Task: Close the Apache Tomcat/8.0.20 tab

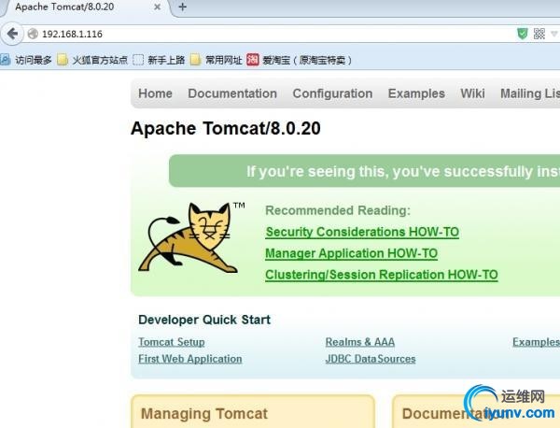Action: [x=157, y=7]
